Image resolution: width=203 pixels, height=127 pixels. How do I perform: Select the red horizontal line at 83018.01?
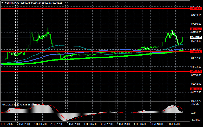coord(96,71)
